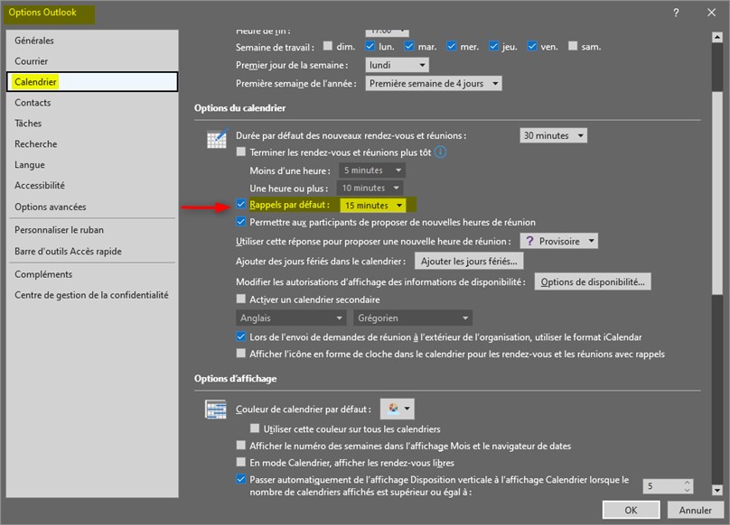Uncheck automatic switch to Disposition verticale
Image resolution: width=730 pixels, height=525 pixels.
pos(240,479)
